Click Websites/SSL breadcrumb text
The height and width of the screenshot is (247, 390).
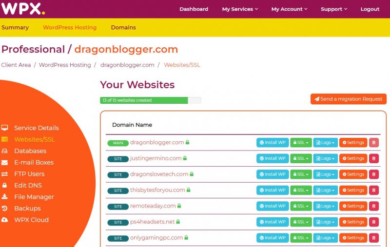coord(182,65)
